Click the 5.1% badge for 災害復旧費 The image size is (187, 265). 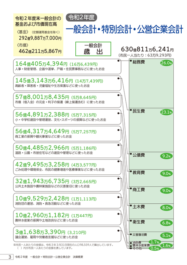pos(167,235)
